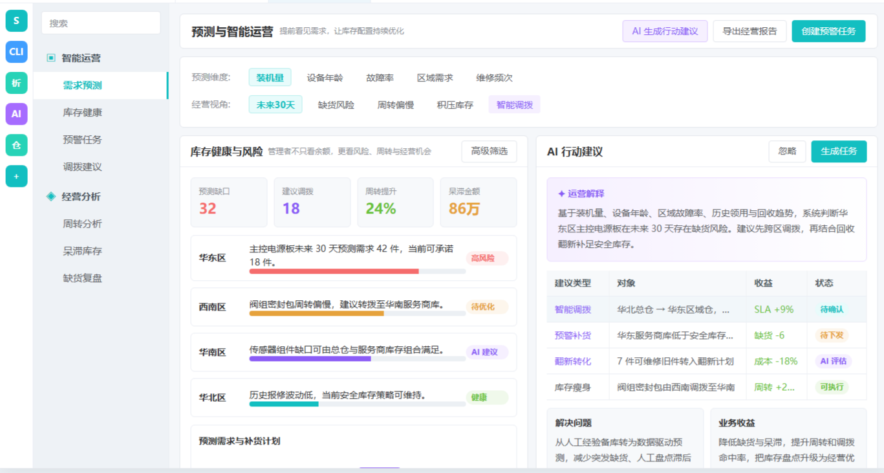Click AI 生成行动建议 button
This screenshot has height=473, width=884.
(665, 31)
